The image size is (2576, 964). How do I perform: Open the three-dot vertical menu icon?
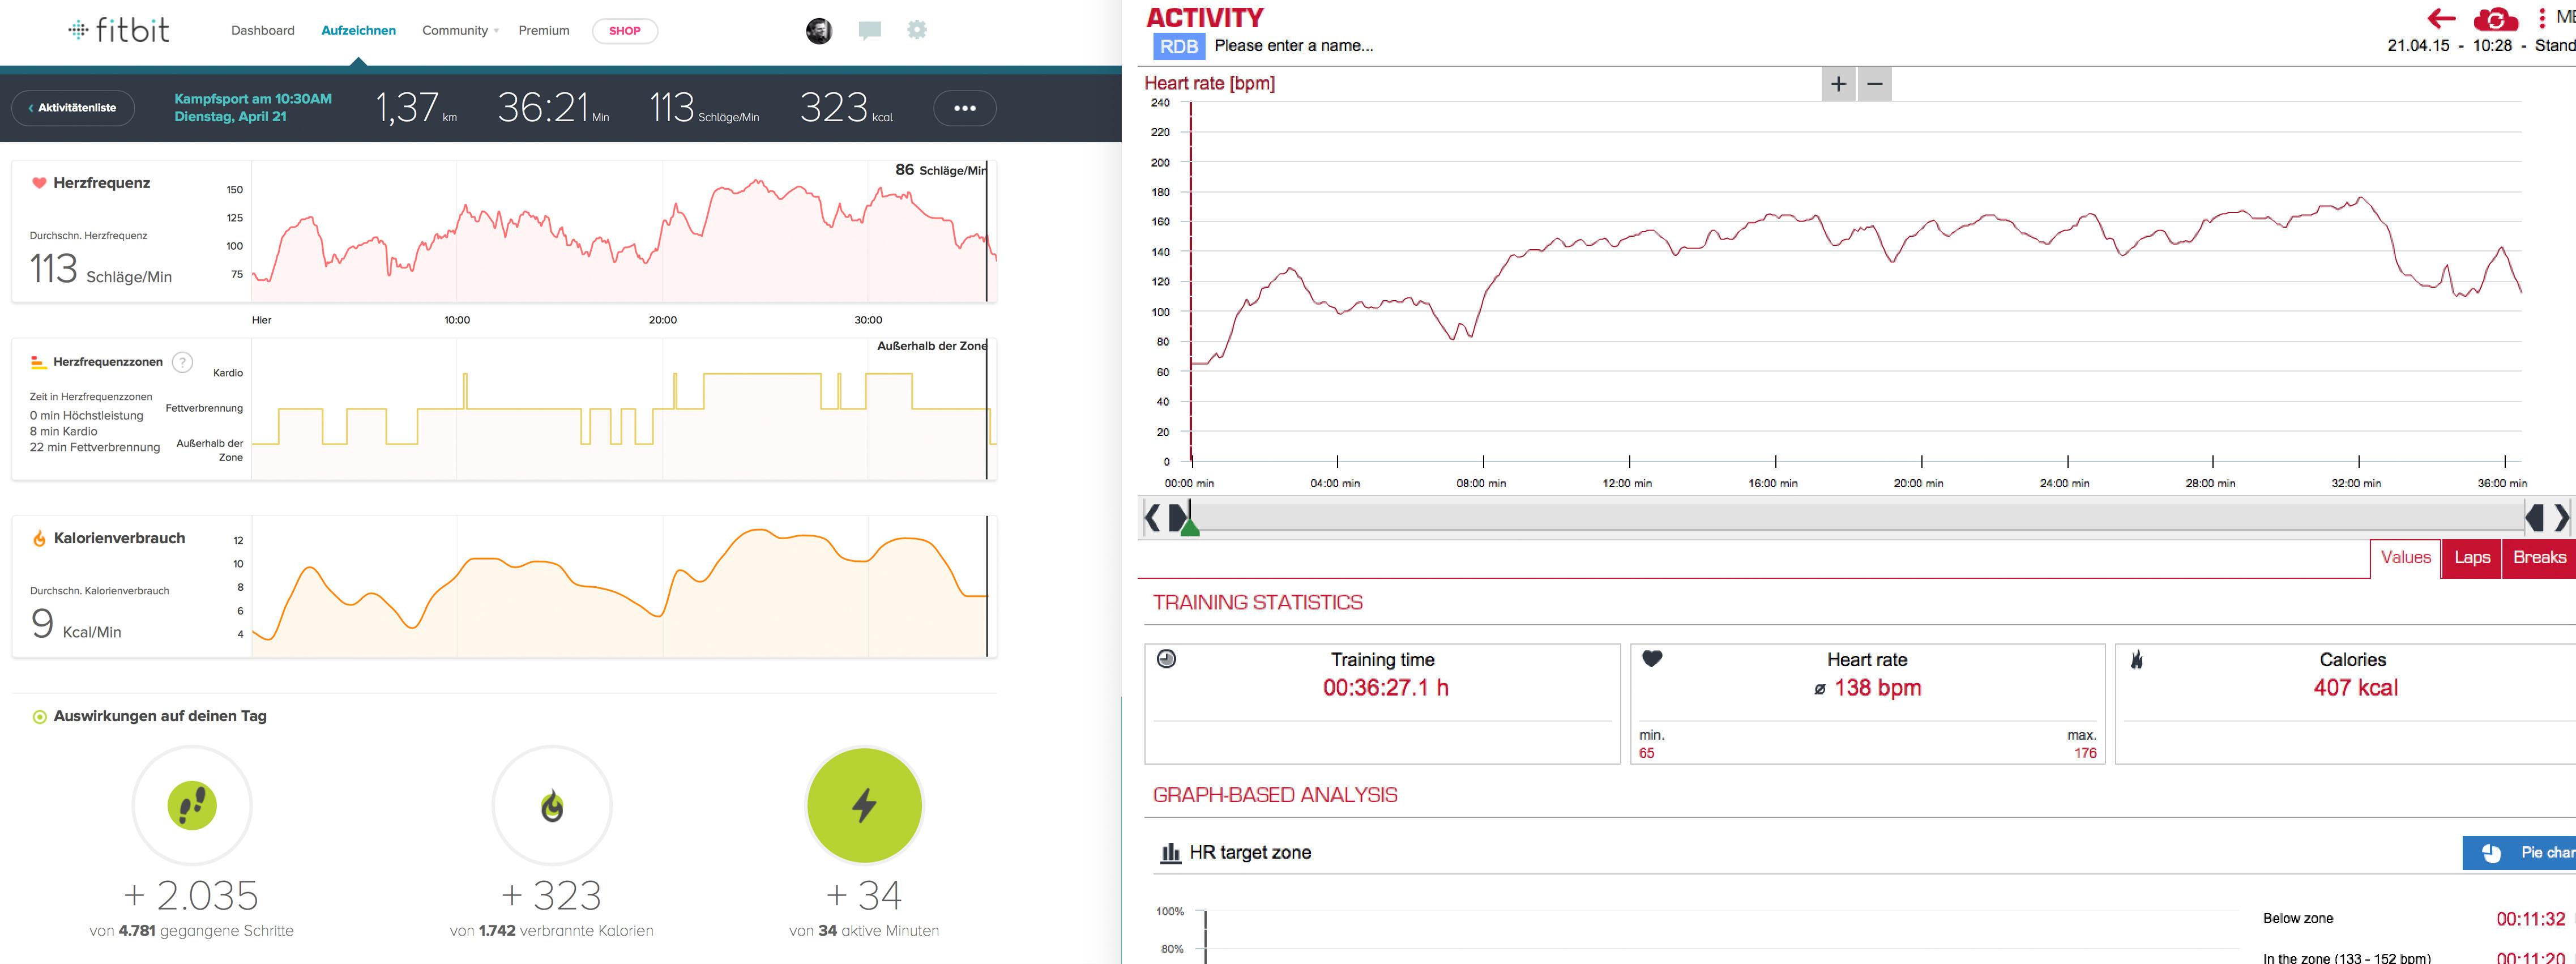2541,18
